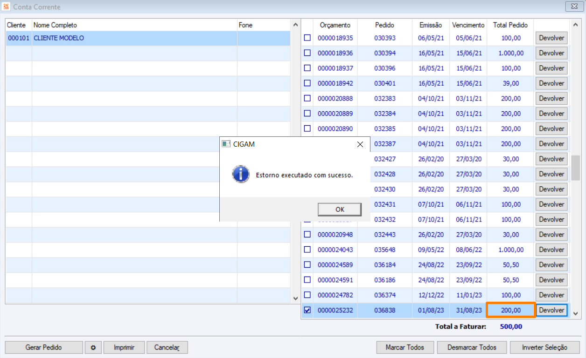Select the Vencimento column header
This screenshot has width=586, height=358.
pyautogui.click(x=468, y=25)
